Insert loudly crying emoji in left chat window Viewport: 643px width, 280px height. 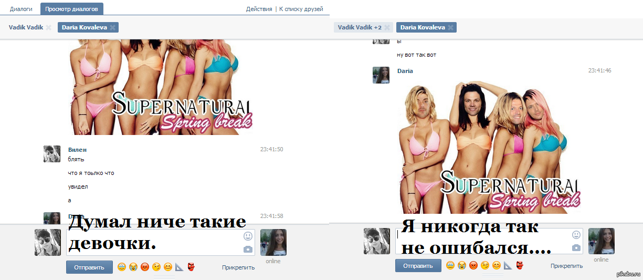pos(133,267)
